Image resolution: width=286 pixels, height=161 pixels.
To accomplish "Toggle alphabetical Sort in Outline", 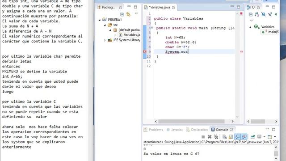I will point(257,14).
